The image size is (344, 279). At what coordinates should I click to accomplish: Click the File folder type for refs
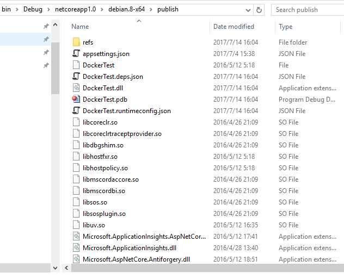(293, 42)
